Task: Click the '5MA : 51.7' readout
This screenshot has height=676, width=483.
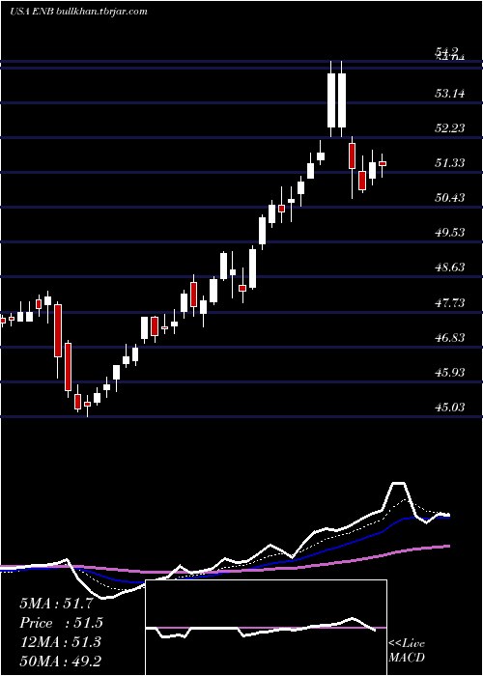Action: [56, 604]
